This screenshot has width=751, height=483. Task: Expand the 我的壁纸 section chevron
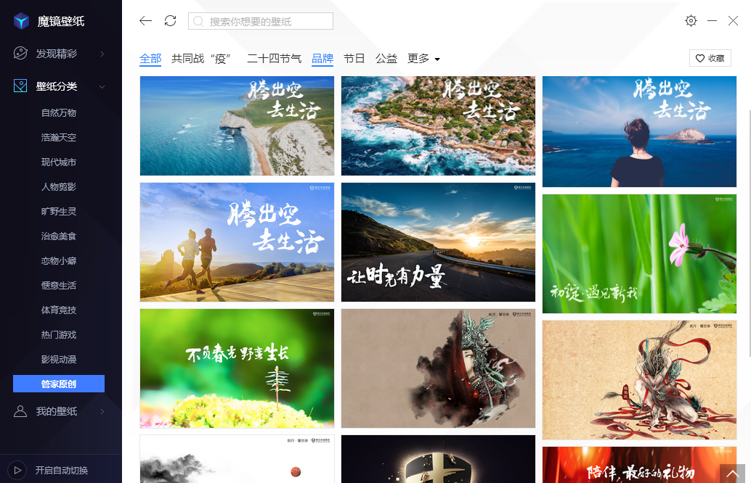(x=102, y=412)
